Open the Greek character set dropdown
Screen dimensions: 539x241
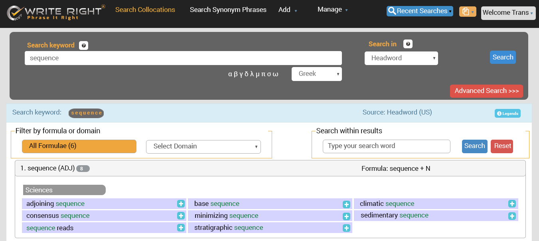click(x=316, y=74)
